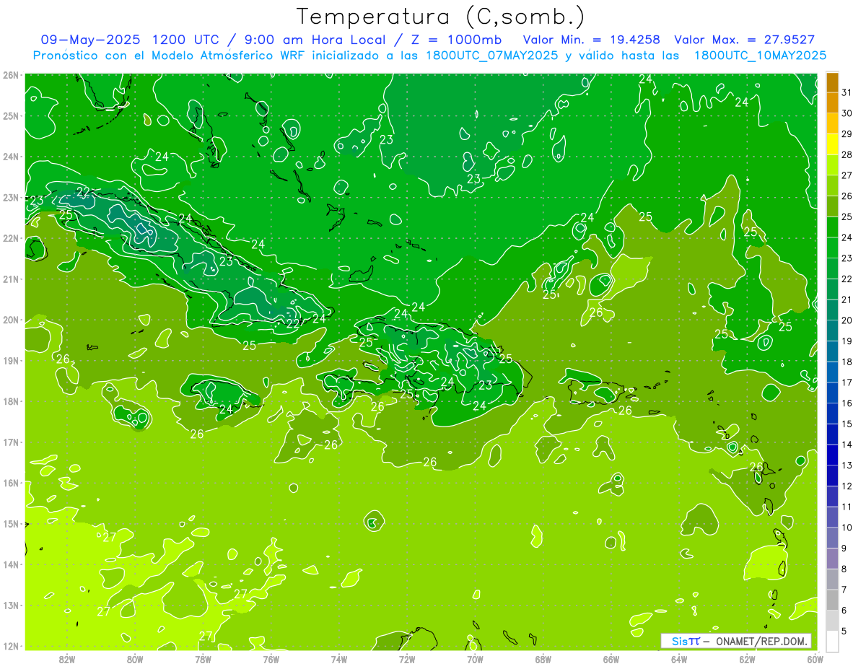866x669 pixels.
Task: Click the '80W' longitude axis label
Action: coord(135,659)
